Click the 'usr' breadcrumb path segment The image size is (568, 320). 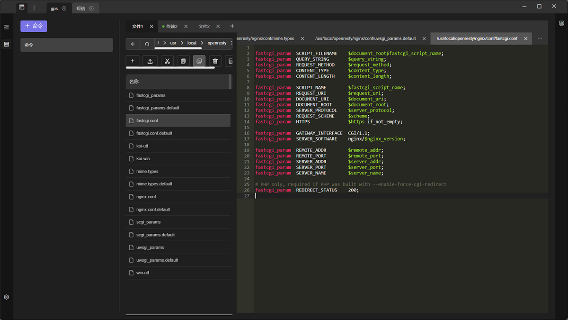173,43
